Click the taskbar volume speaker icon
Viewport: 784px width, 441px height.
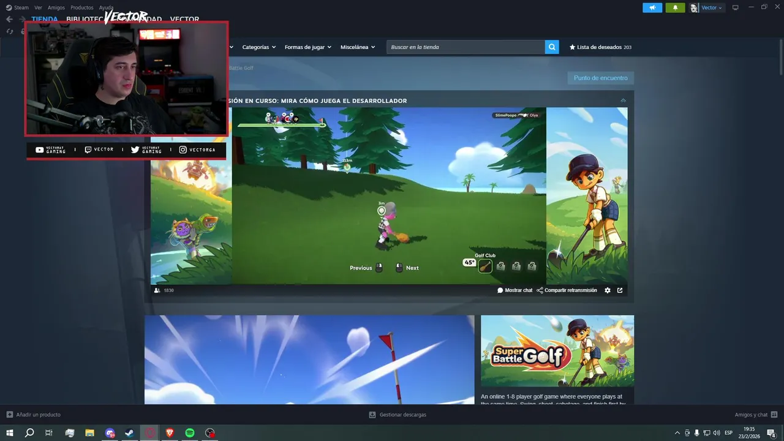pyautogui.click(x=717, y=433)
